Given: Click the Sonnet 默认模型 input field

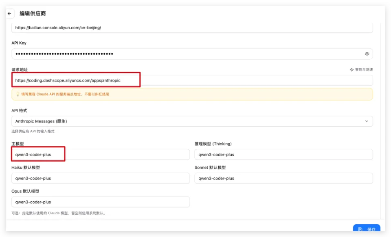Looking at the screenshot, I should [283, 178].
